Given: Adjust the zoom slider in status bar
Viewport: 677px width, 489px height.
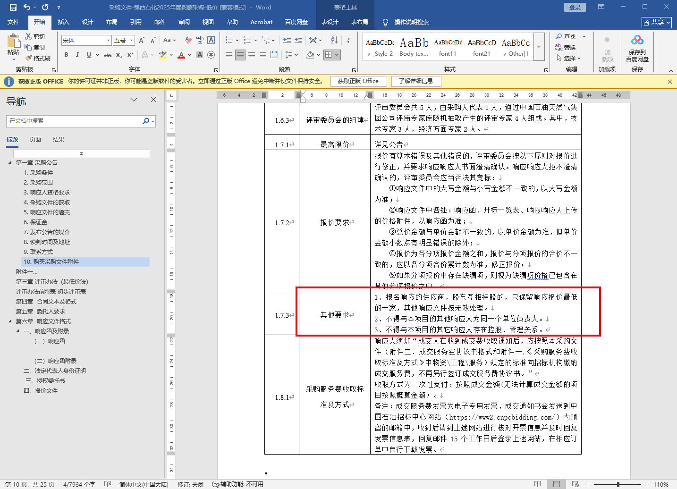Looking at the screenshot, I should (x=618, y=484).
